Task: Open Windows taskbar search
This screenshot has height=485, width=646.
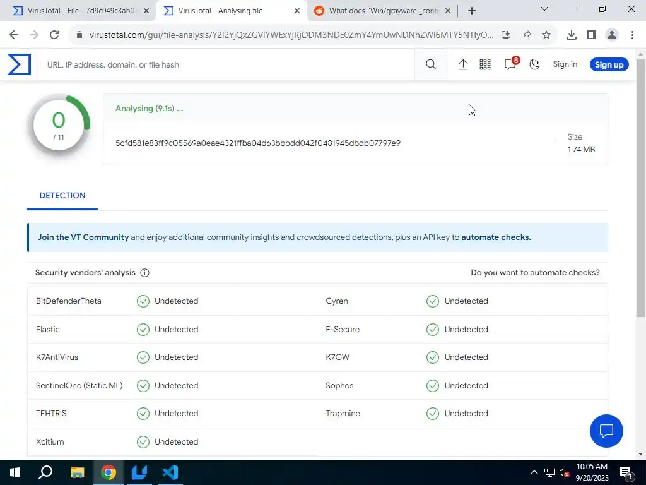Action: [45, 472]
